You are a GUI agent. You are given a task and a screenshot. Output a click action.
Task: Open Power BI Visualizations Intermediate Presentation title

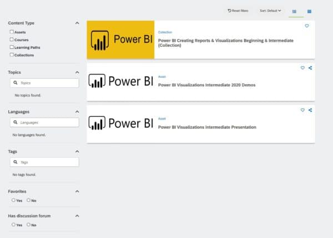207,127
